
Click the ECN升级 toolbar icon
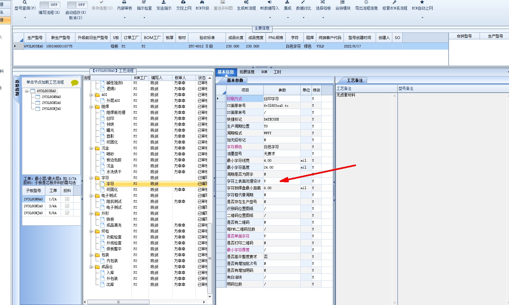202,2
